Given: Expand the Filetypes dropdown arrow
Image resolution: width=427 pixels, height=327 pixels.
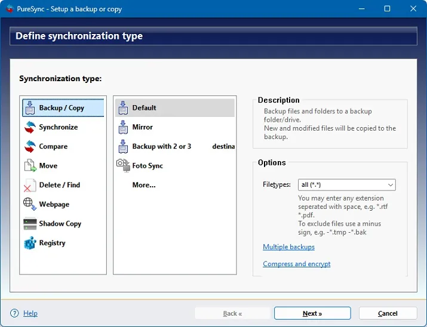Looking at the screenshot, I should coord(390,185).
